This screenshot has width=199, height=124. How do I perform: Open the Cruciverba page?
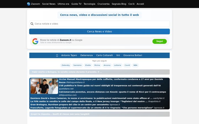tap(103, 4)
